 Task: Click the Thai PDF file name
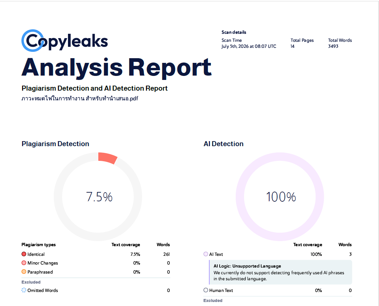(x=80, y=98)
